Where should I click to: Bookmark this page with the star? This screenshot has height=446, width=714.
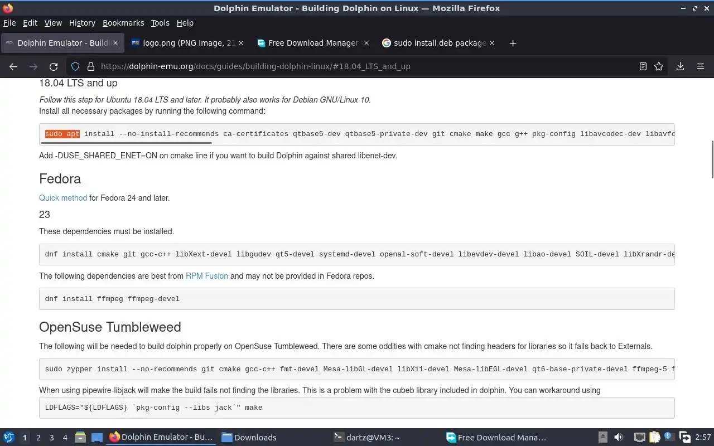(659, 66)
